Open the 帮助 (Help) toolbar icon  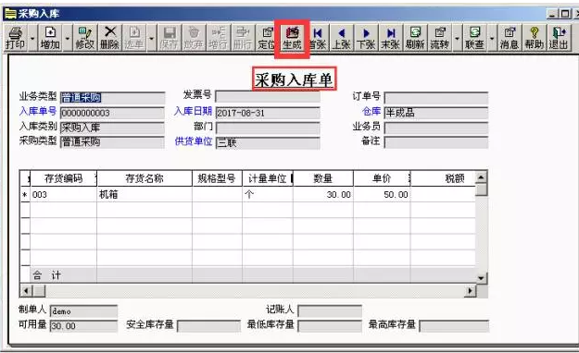point(535,38)
